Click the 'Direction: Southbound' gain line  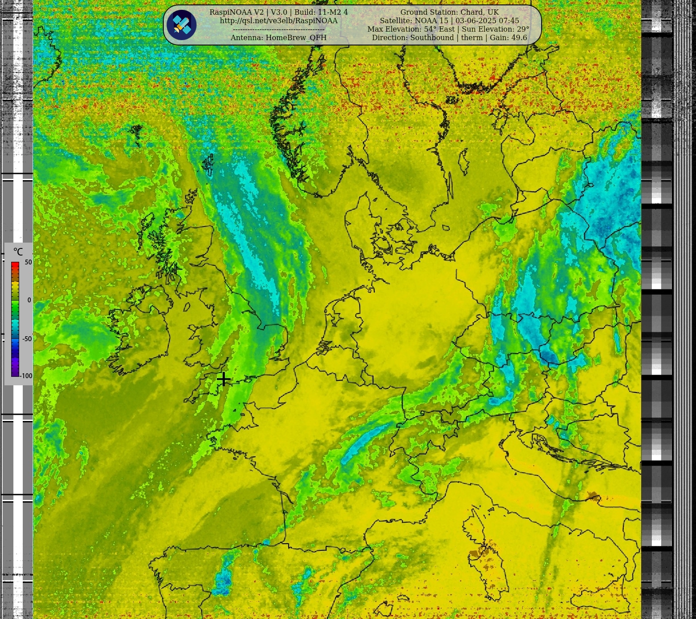[x=449, y=37]
